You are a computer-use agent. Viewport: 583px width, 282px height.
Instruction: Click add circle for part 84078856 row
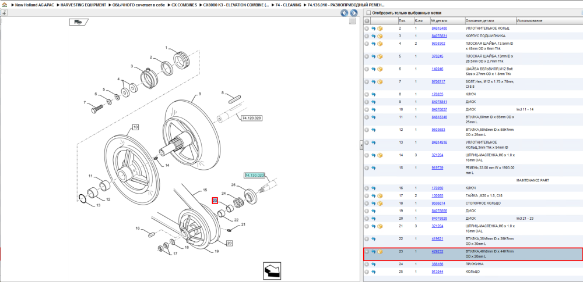click(x=367, y=210)
